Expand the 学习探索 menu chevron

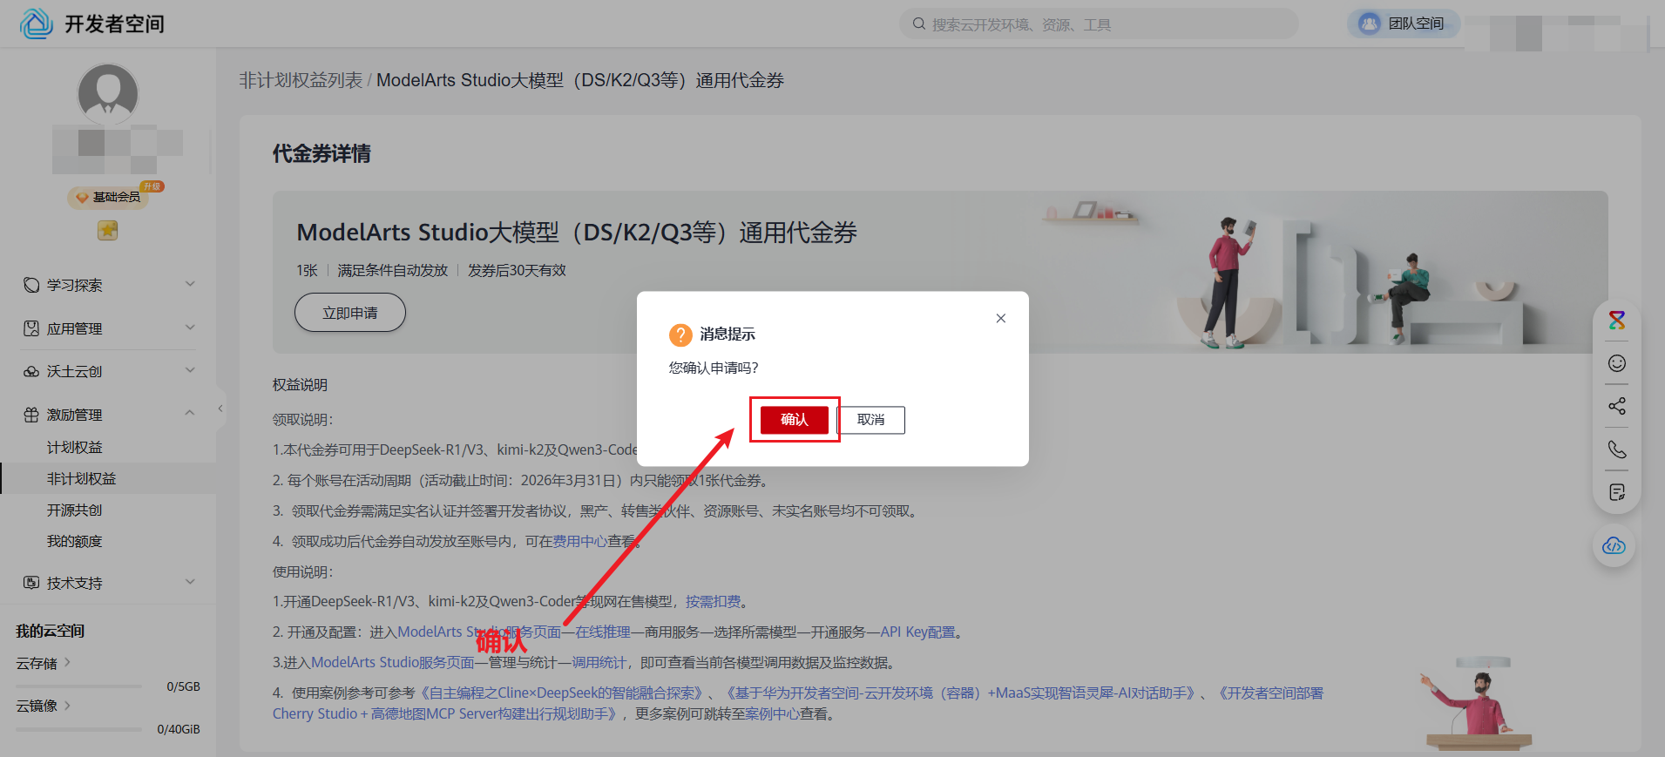click(190, 284)
